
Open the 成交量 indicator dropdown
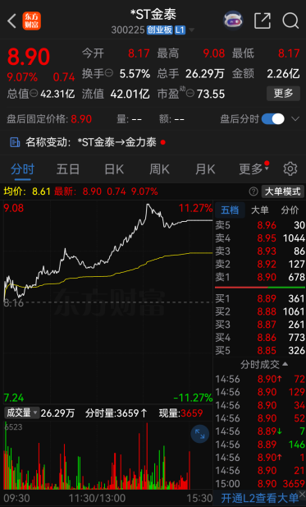21,413
